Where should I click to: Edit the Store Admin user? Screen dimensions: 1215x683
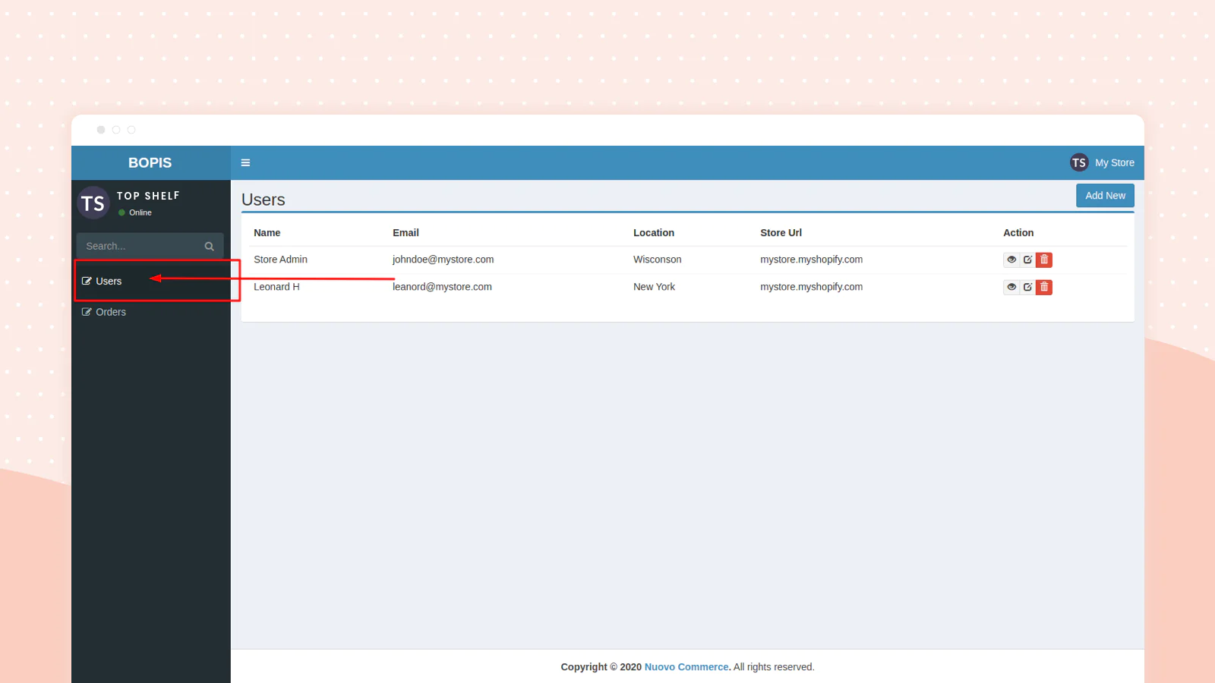(x=1027, y=260)
